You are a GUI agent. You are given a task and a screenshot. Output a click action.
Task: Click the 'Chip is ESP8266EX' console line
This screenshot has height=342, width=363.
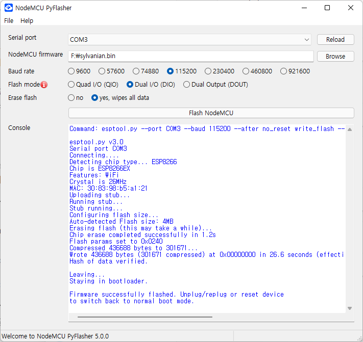(x=100, y=169)
